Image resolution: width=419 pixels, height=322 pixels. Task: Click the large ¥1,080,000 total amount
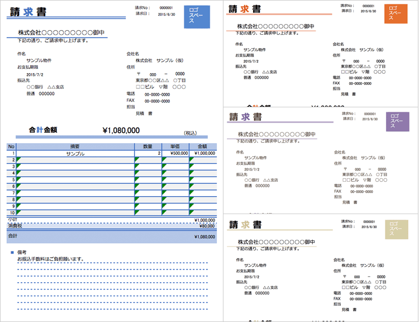[121, 130]
